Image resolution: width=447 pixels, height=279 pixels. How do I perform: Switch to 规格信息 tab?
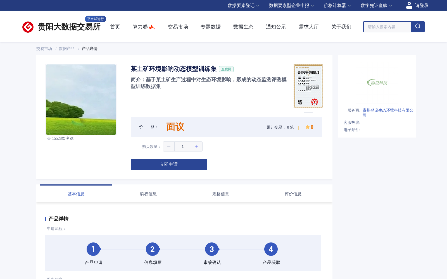(x=221, y=194)
